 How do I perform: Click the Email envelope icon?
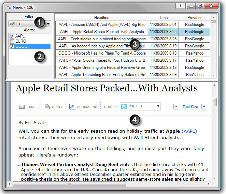click(x=22, y=107)
